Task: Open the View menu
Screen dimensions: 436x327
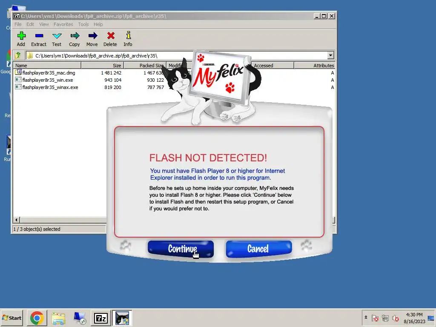Action: pyautogui.click(x=44, y=24)
